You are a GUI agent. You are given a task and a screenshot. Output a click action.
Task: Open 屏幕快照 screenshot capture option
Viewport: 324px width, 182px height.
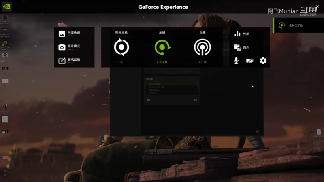click(69, 34)
